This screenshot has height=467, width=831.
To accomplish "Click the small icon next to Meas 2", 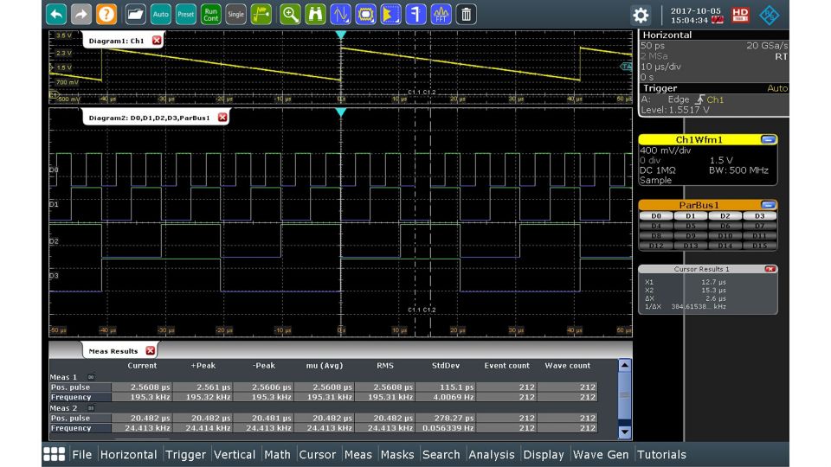I will [x=91, y=408].
